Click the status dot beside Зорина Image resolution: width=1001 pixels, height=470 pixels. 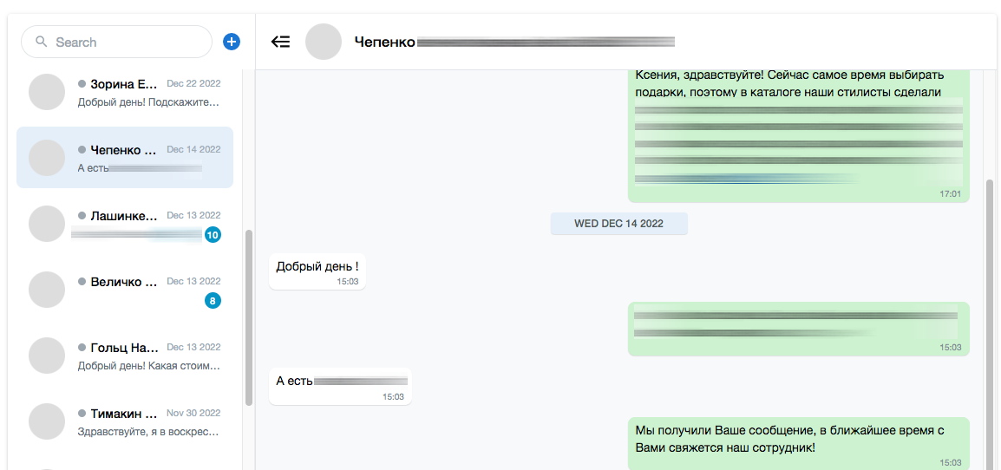click(x=82, y=83)
